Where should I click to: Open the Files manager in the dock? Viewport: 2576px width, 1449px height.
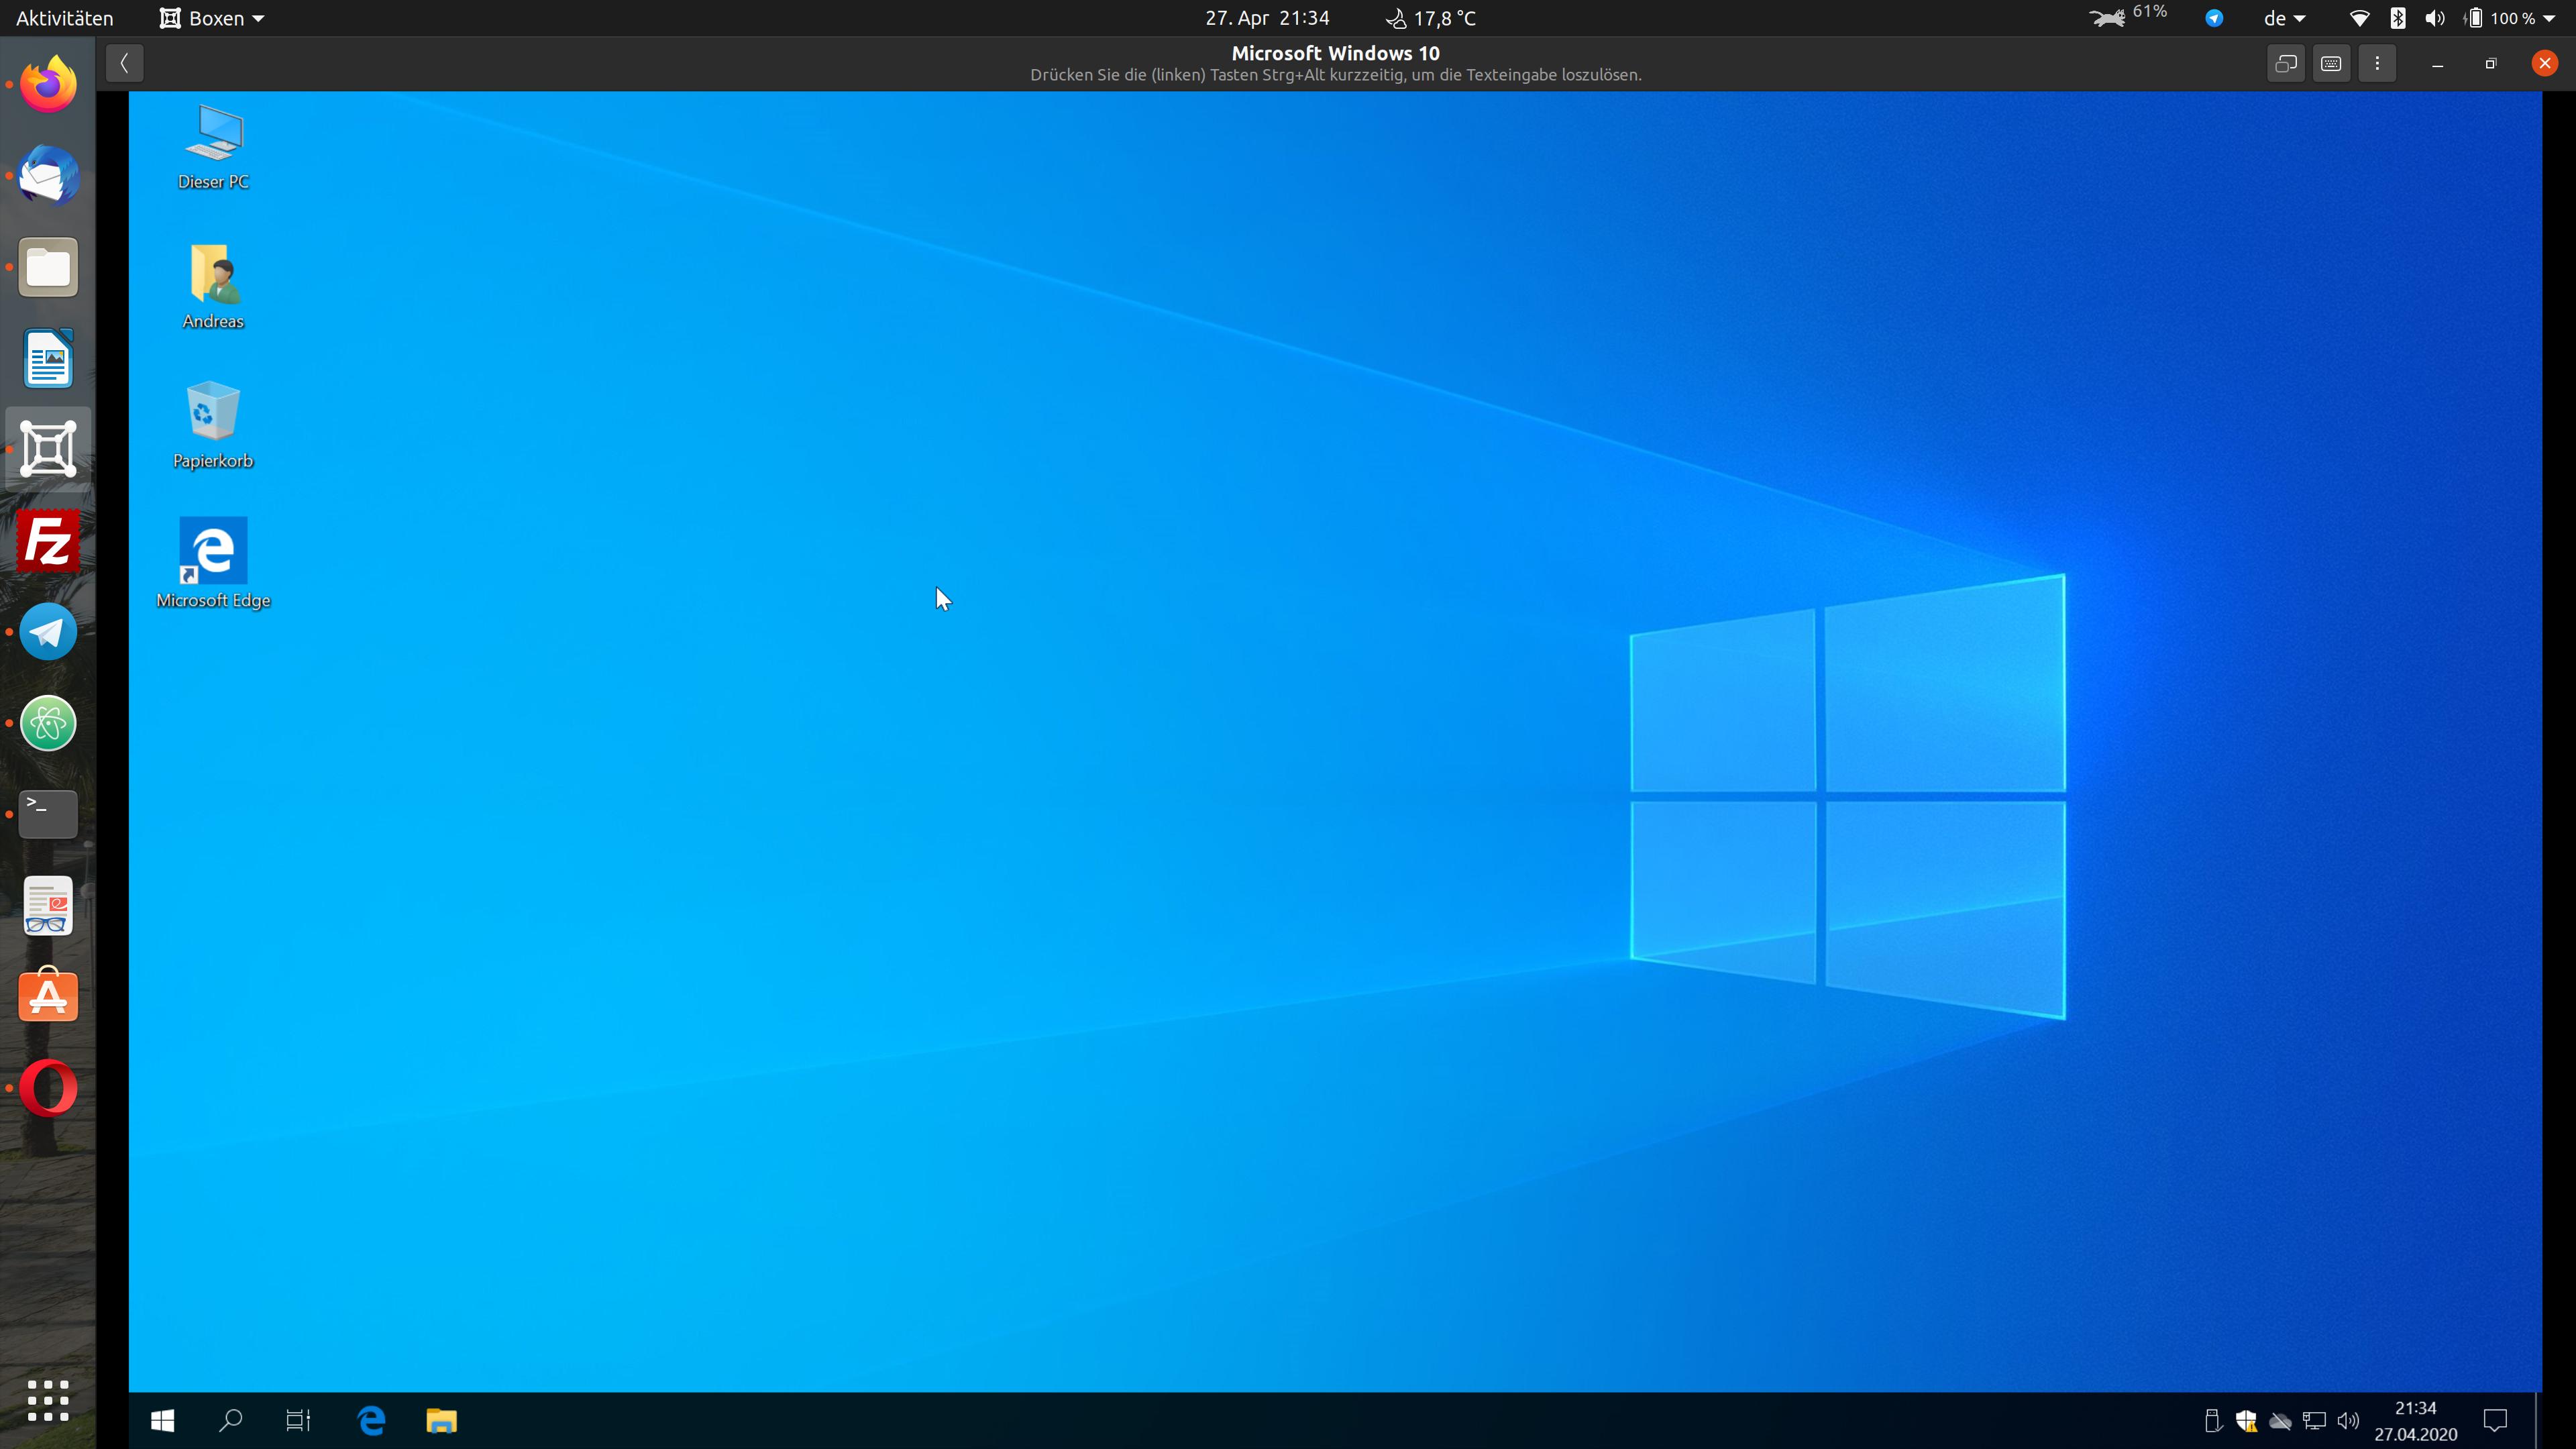tap(48, 267)
